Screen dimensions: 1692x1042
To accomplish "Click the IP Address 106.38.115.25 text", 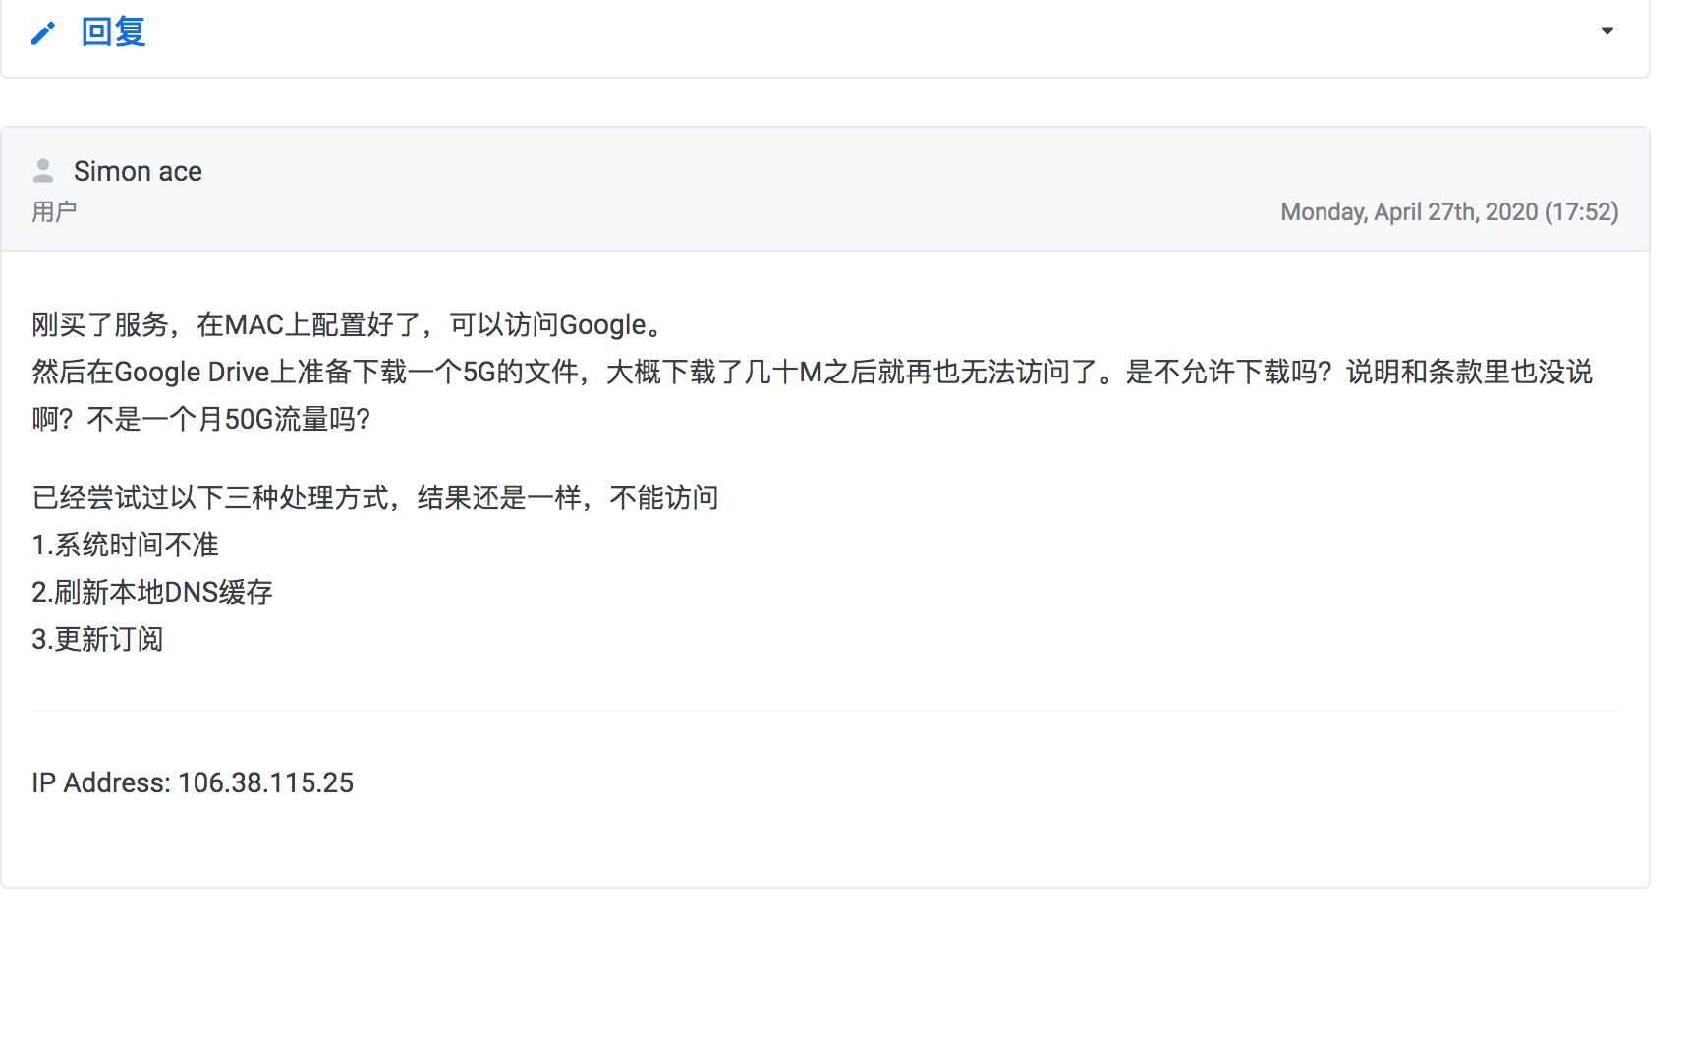I will tap(193, 782).
